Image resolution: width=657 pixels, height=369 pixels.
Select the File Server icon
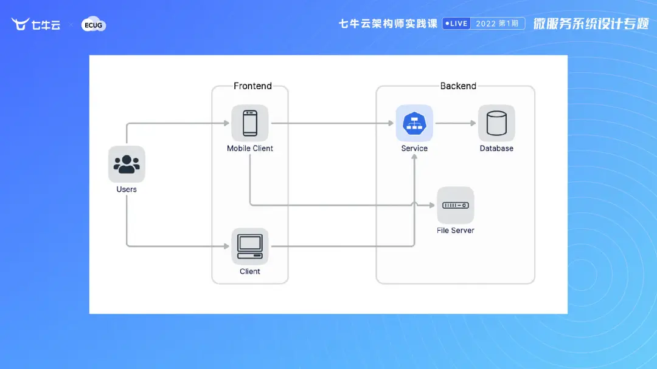455,205
